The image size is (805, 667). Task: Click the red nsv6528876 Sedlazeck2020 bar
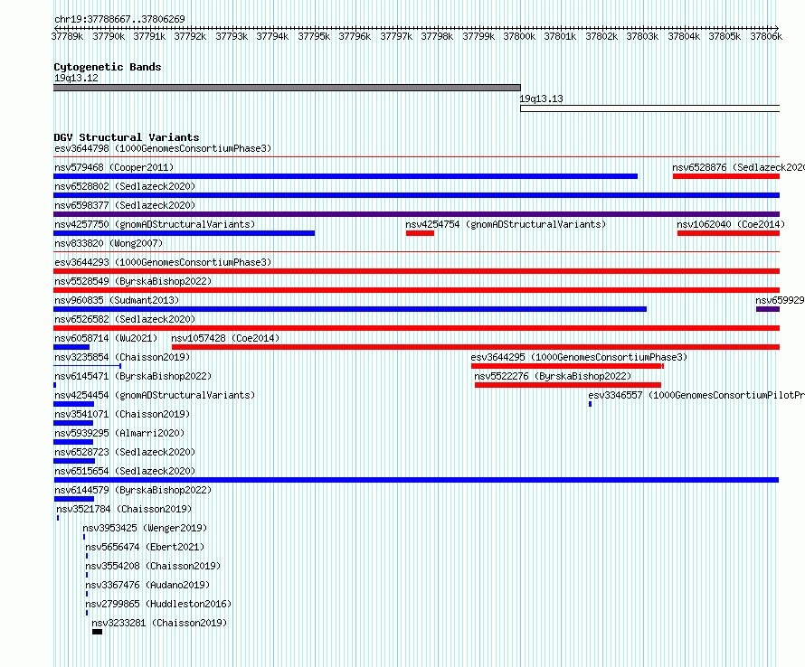[x=726, y=176]
